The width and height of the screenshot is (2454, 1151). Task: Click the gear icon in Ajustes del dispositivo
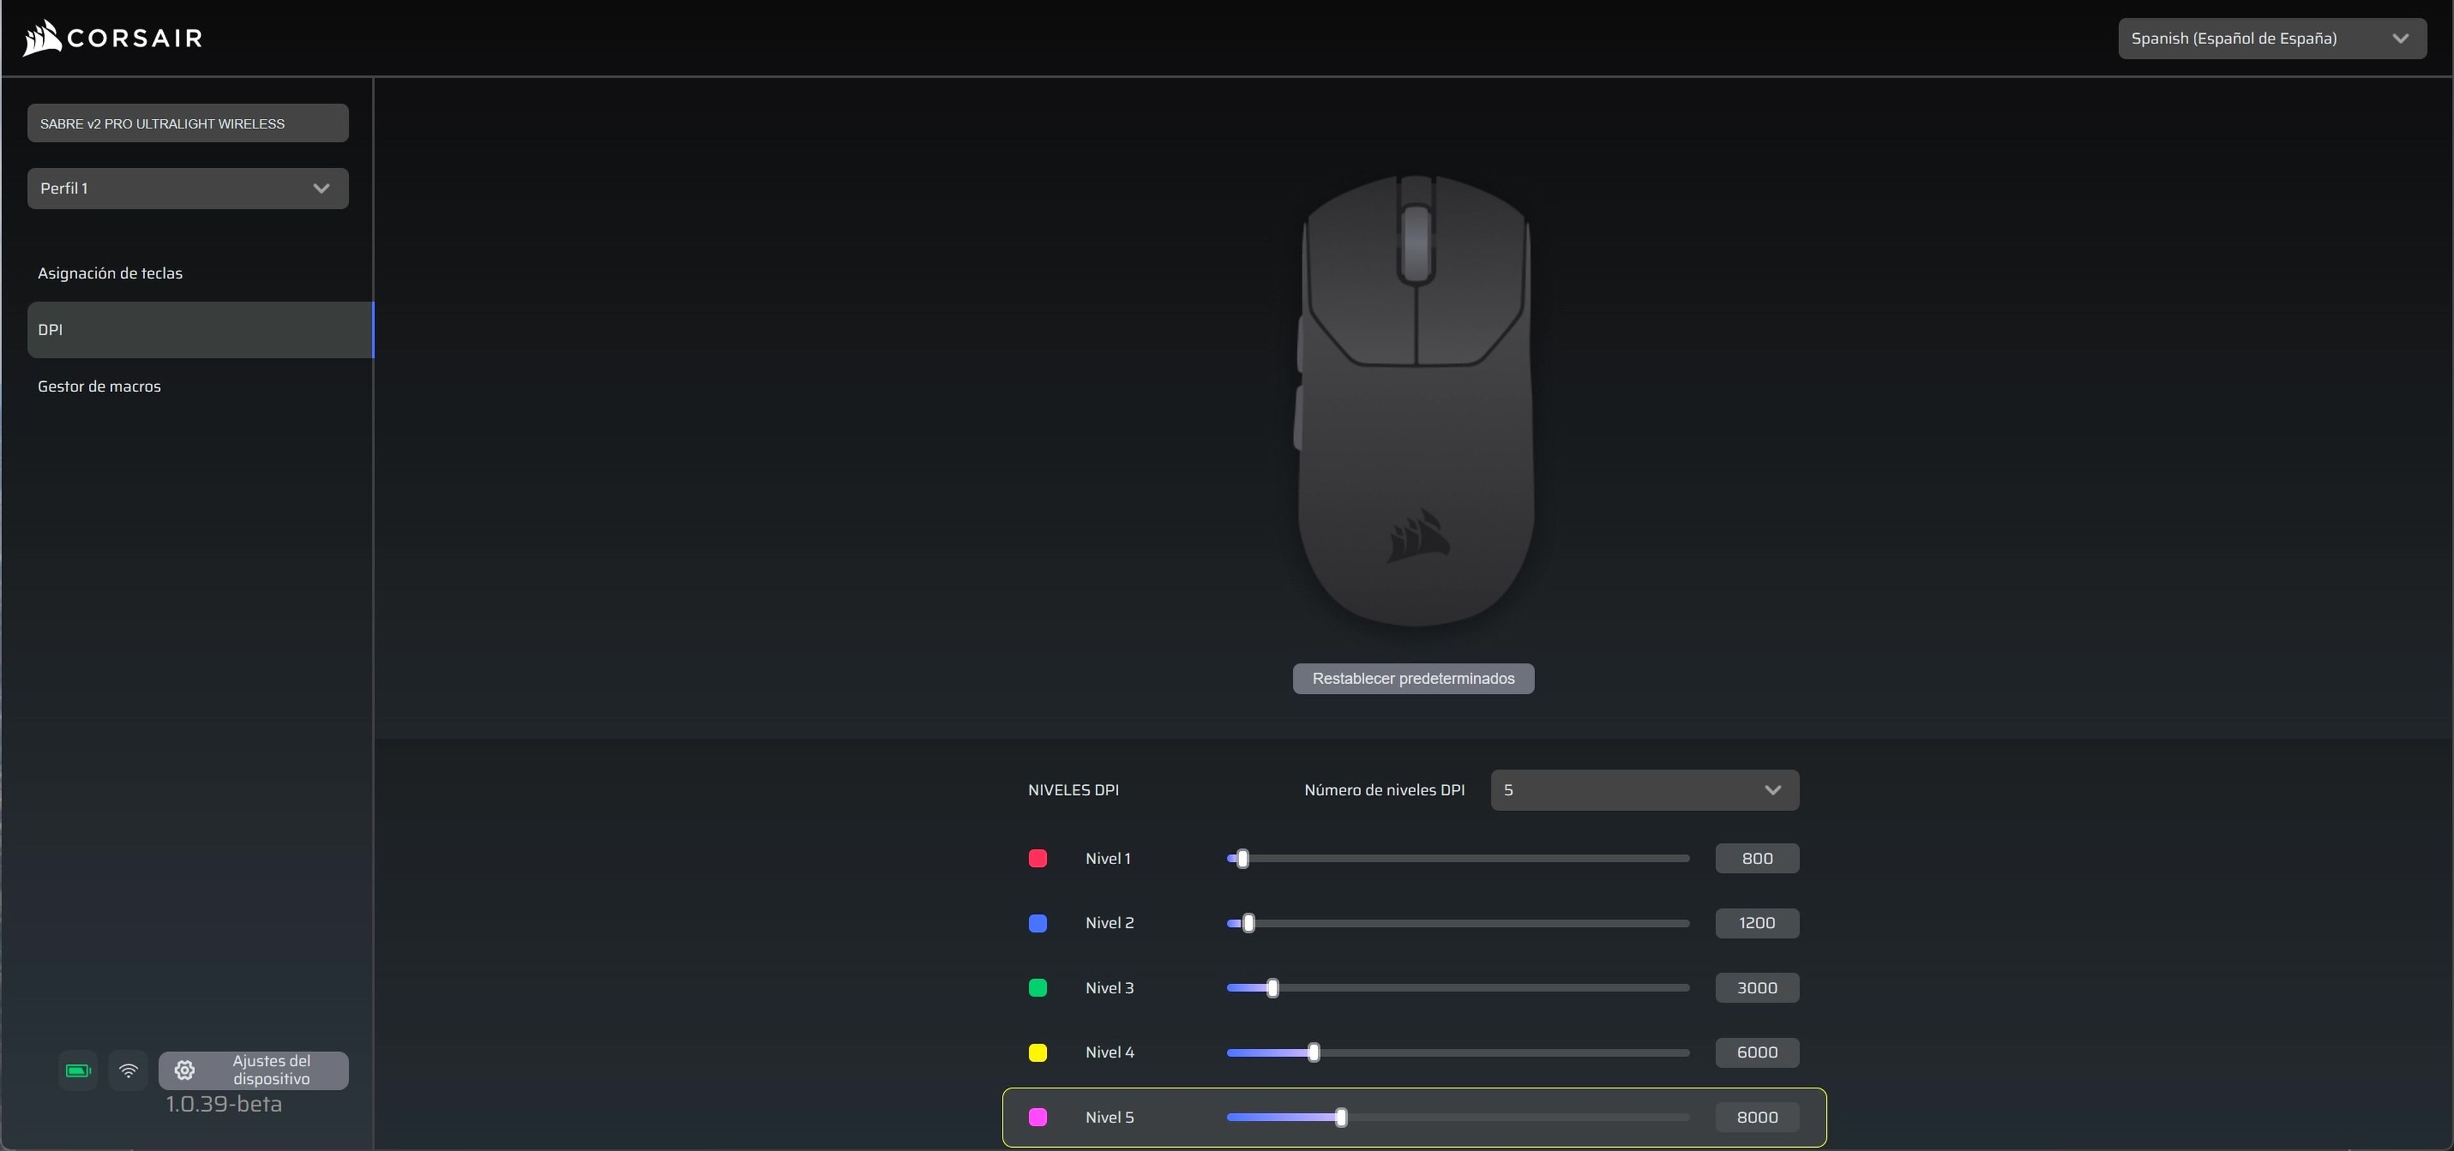point(185,1070)
